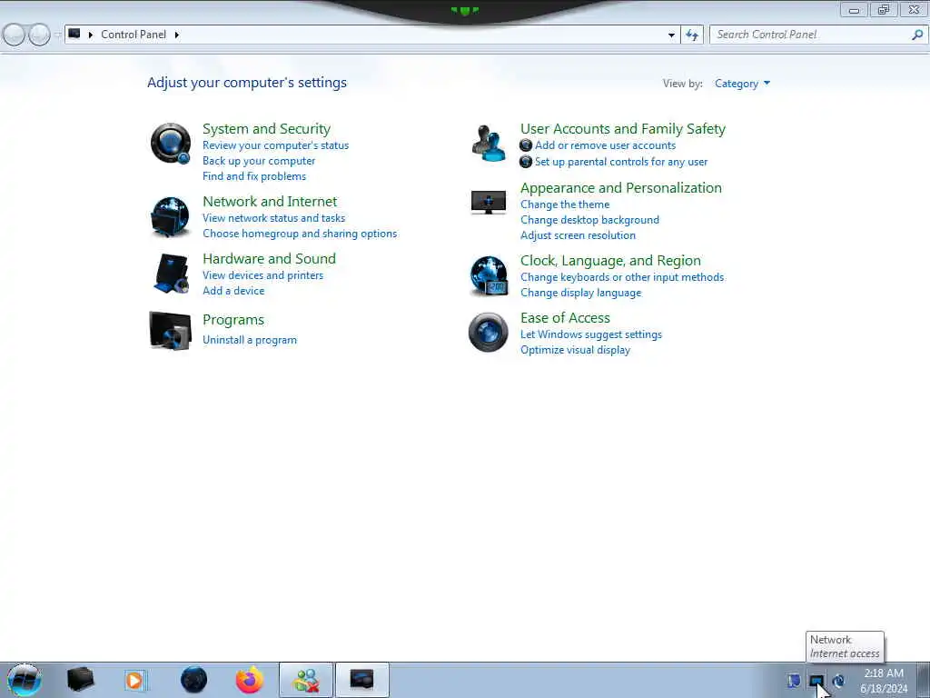Image resolution: width=930 pixels, height=698 pixels.
Task: Open System and Security heading link
Action: point(266,129)
